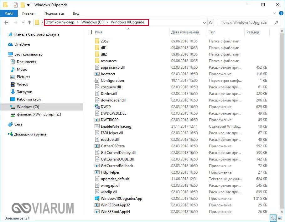This screenshot has height=222, width=285.
Task: Sort by the Имя column header
Action: coord(99,32)
